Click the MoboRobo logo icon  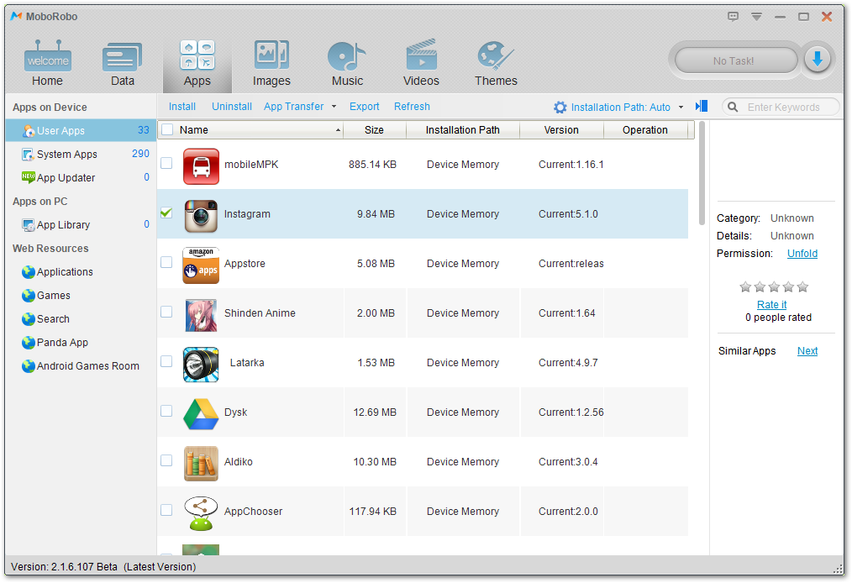click(x=16, y=16)
